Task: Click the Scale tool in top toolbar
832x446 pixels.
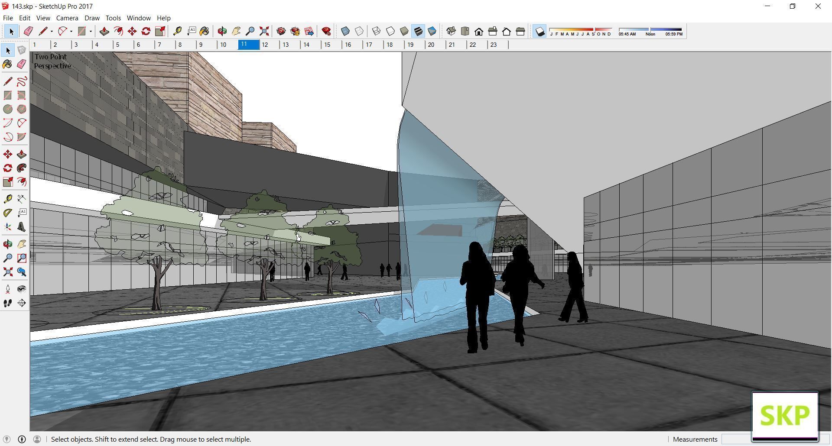Action: coord(160,31)
